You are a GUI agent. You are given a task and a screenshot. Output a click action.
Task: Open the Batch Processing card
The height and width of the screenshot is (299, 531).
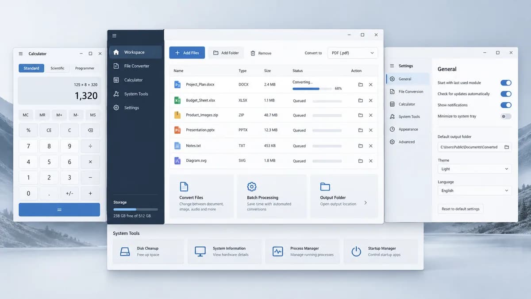tap(272, 196)
